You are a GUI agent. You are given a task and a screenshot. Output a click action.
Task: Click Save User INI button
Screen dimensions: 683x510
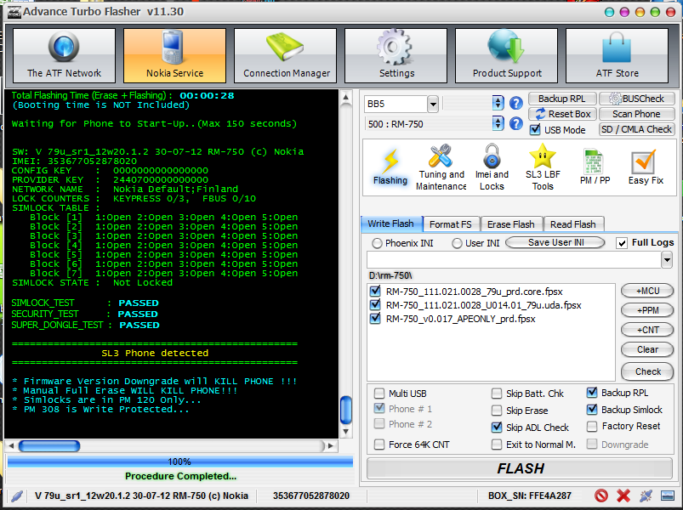point(555,242)
